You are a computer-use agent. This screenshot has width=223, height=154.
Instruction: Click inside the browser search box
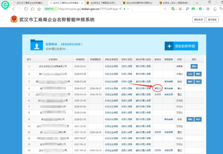(149, 9)
